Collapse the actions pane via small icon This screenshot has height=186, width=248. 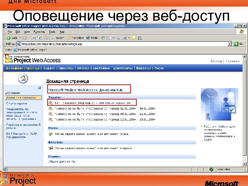point(39,87)
